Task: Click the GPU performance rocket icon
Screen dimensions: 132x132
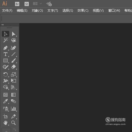Action: pos(49,4)
